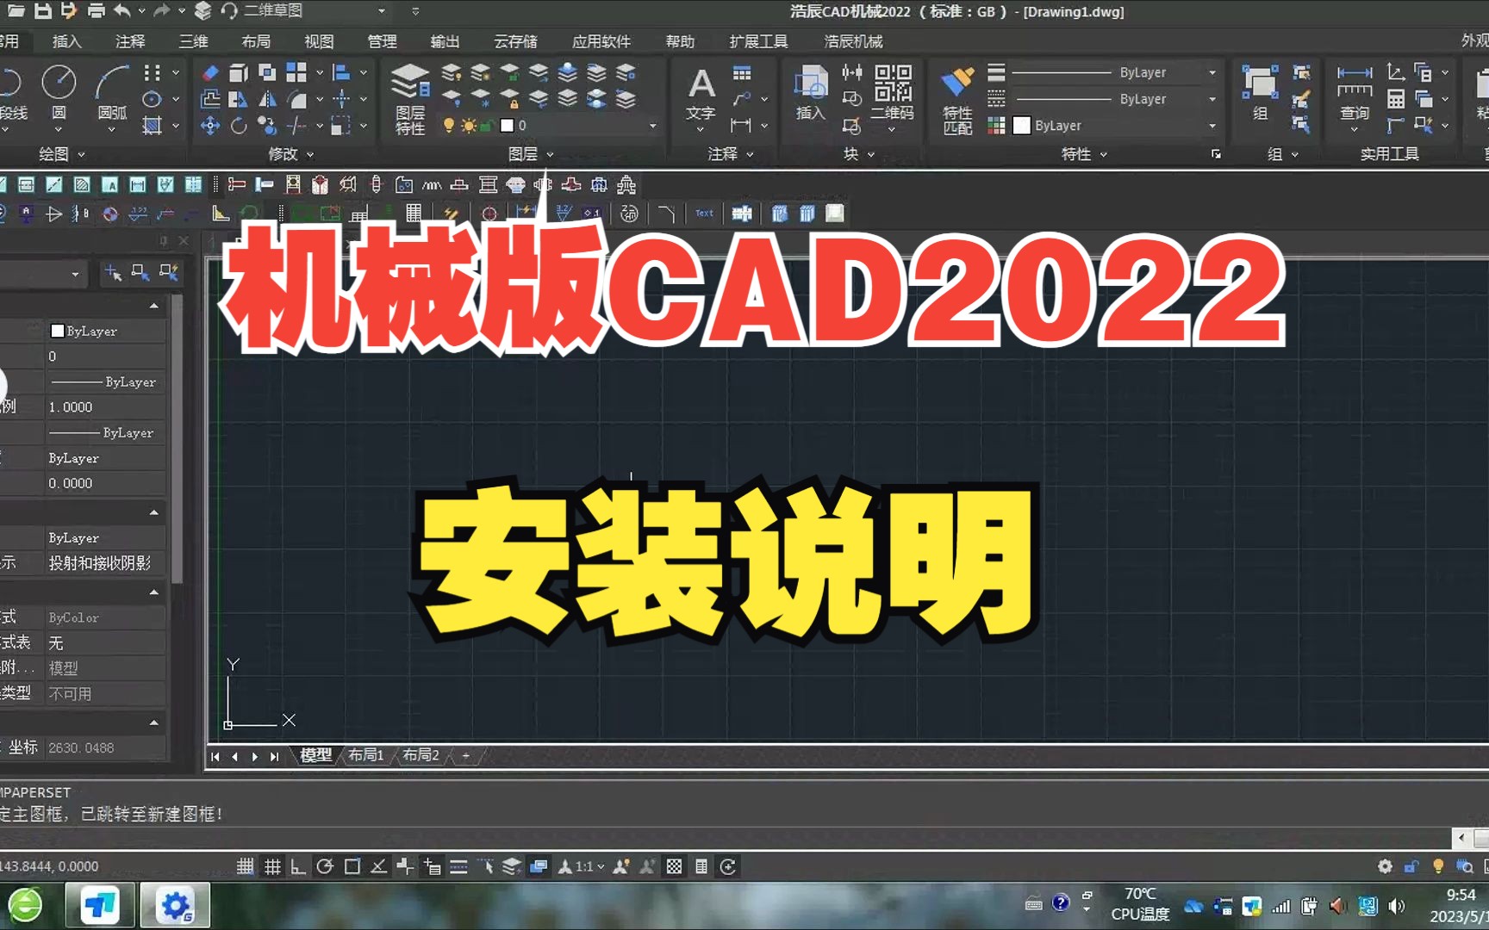Click the Ellipse tool in Draw panel
This screenshot has width=1489, height=930.
coord(152,99)
